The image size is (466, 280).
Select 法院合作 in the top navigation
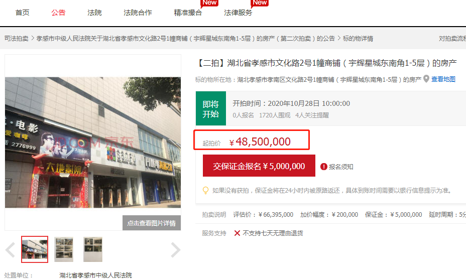coord(138,13)
